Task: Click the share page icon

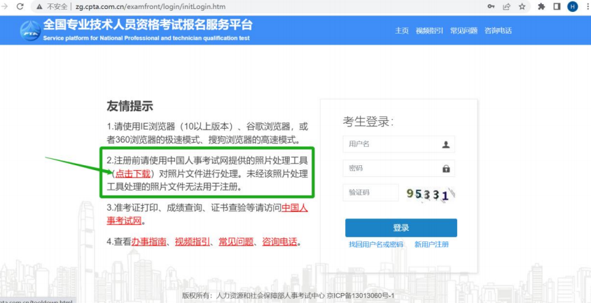Action: pyautogui.click(x=506, y=6)
